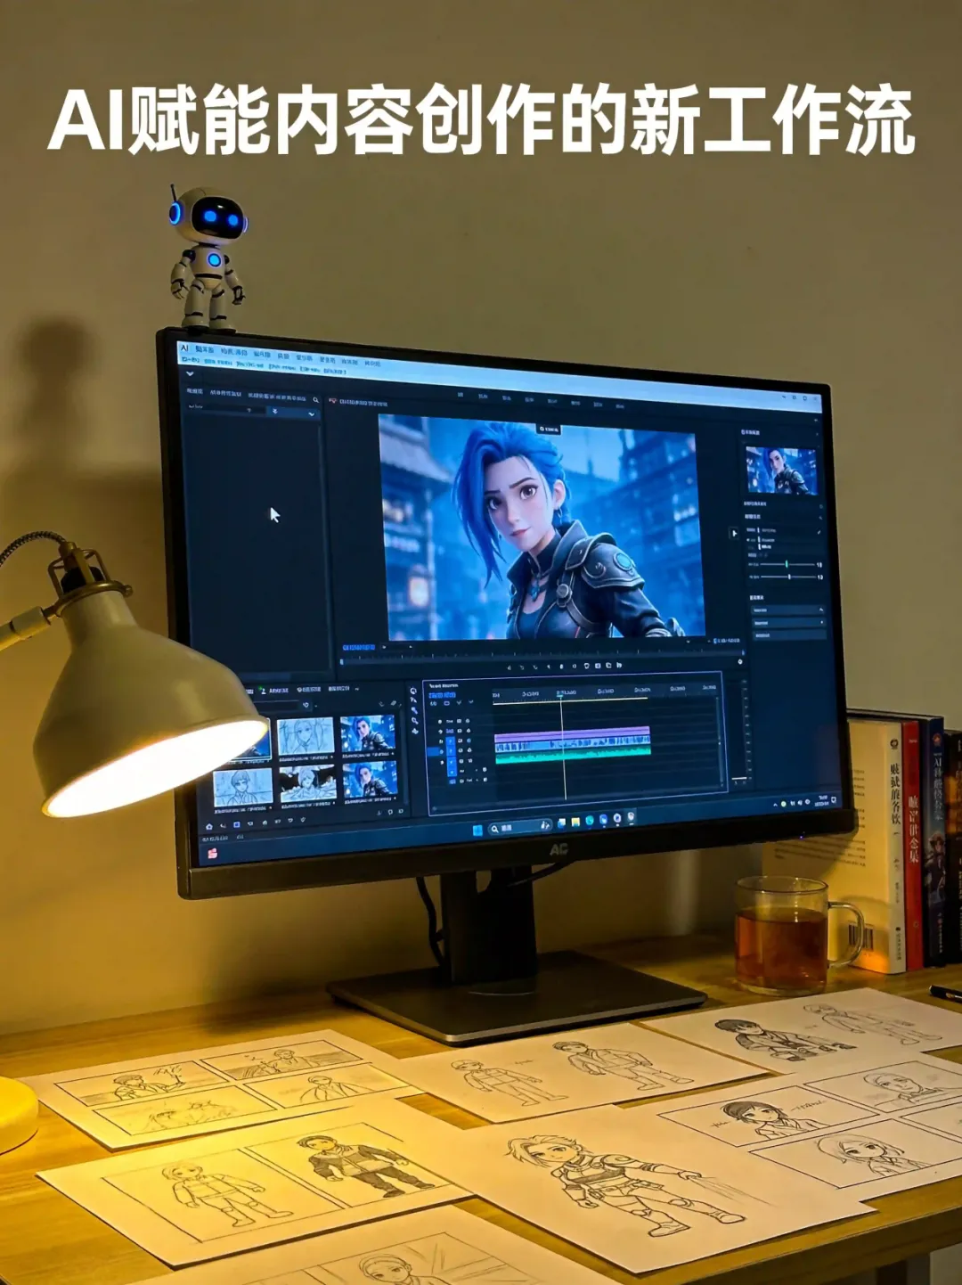Click the highlighted blue timecode in the timeline header

pos(442,695)
